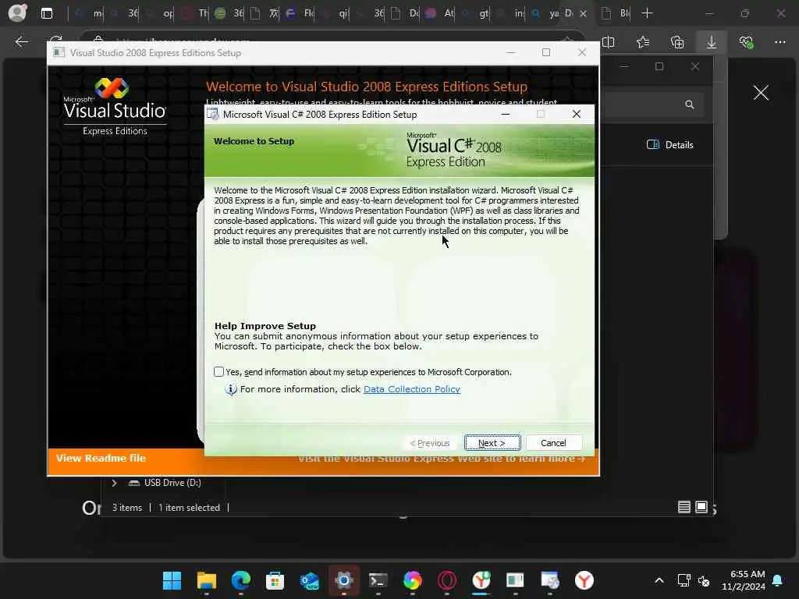Viewport: 799px width, 599px height.
Task: Switch to the 'gt' tab in Edge
Action: [474, 13]
